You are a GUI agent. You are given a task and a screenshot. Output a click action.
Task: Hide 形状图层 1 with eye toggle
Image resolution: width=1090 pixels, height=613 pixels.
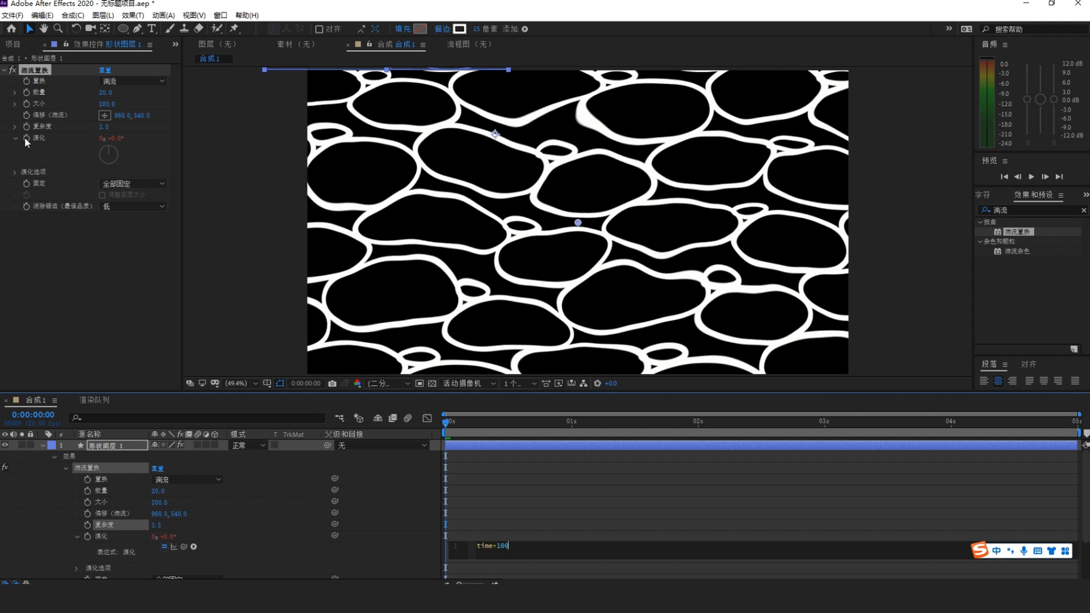coord(5,445)
